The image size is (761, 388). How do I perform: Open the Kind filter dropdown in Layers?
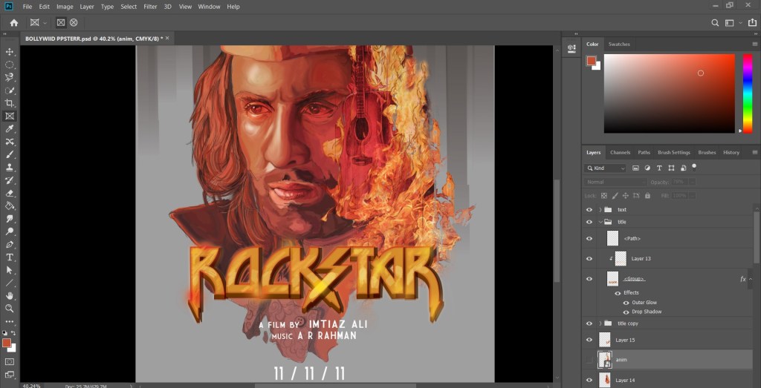(x=606, y=168)
